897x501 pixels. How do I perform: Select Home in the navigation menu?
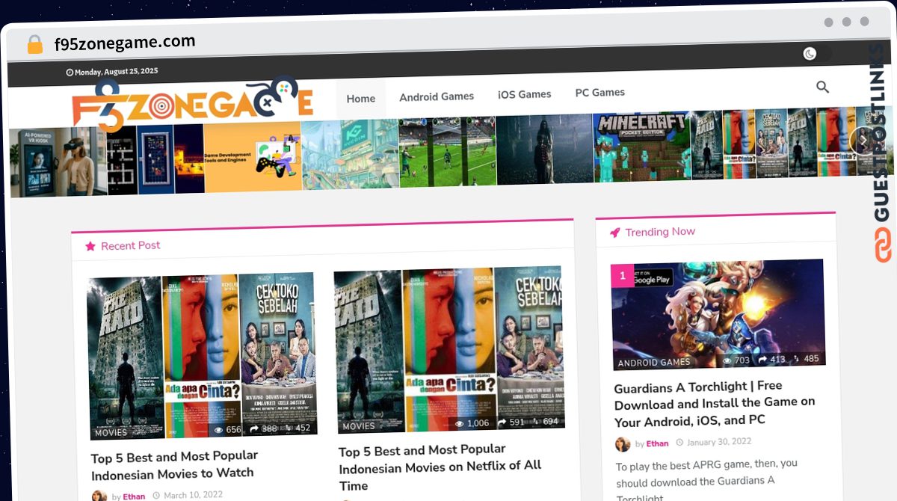click(x=360, y=98)
